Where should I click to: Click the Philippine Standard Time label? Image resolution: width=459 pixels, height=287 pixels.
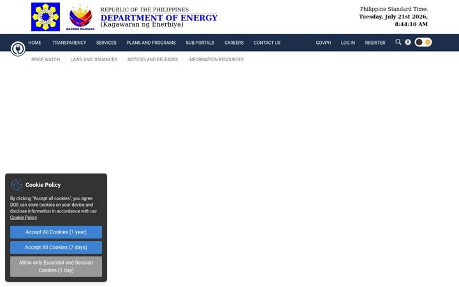click(394, 9)
